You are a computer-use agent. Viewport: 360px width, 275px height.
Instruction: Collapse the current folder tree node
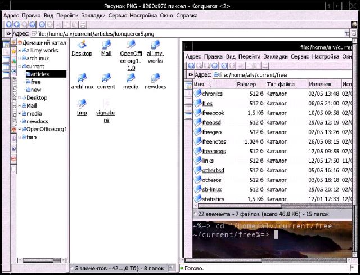coord(21,66)
